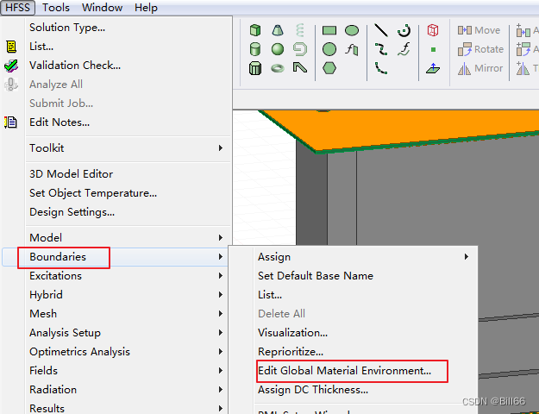
Task: Click the Mirror toolbar button
Action: pyautogui.click(x=480, y=68)
